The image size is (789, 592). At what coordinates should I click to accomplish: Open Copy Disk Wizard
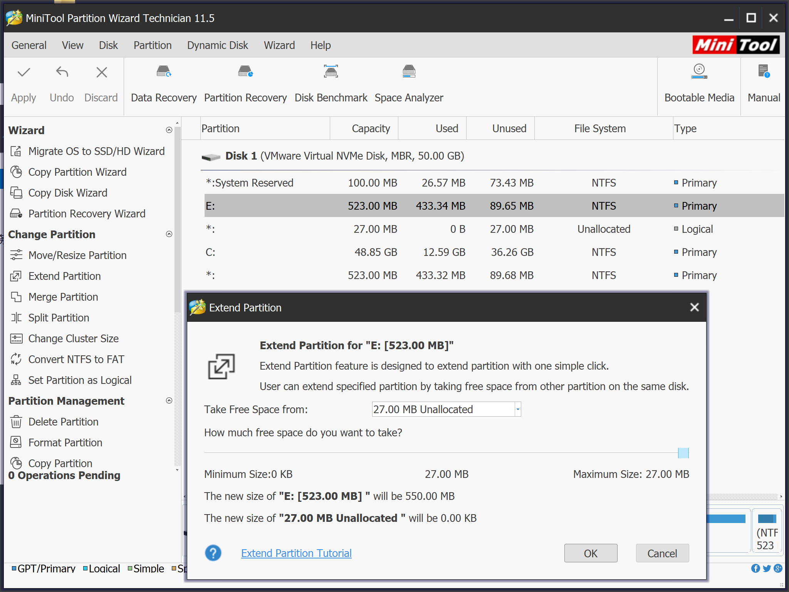tap(59, 193)
